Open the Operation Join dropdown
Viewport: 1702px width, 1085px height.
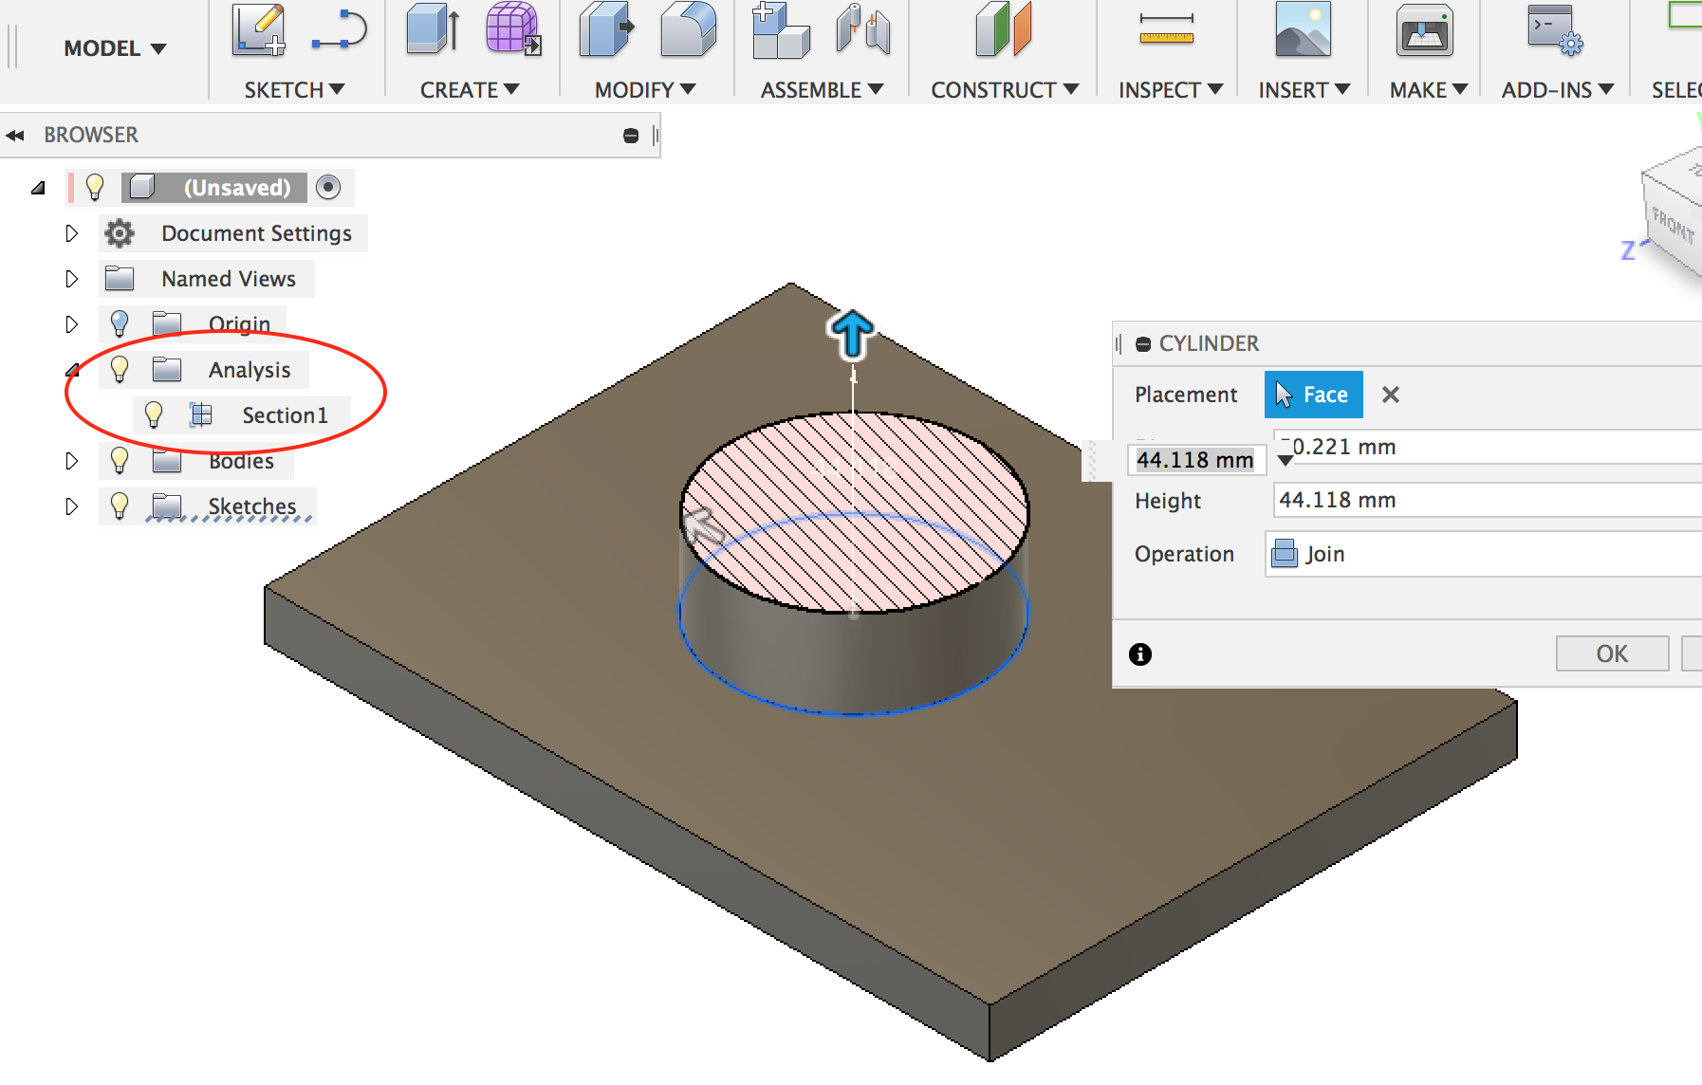(x=1484, y=554)
